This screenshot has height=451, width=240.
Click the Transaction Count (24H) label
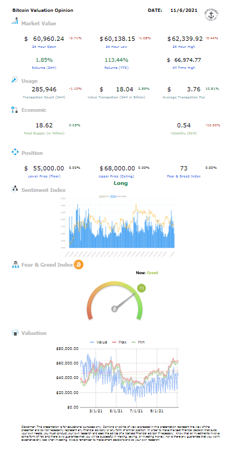(x=44, y=97)
